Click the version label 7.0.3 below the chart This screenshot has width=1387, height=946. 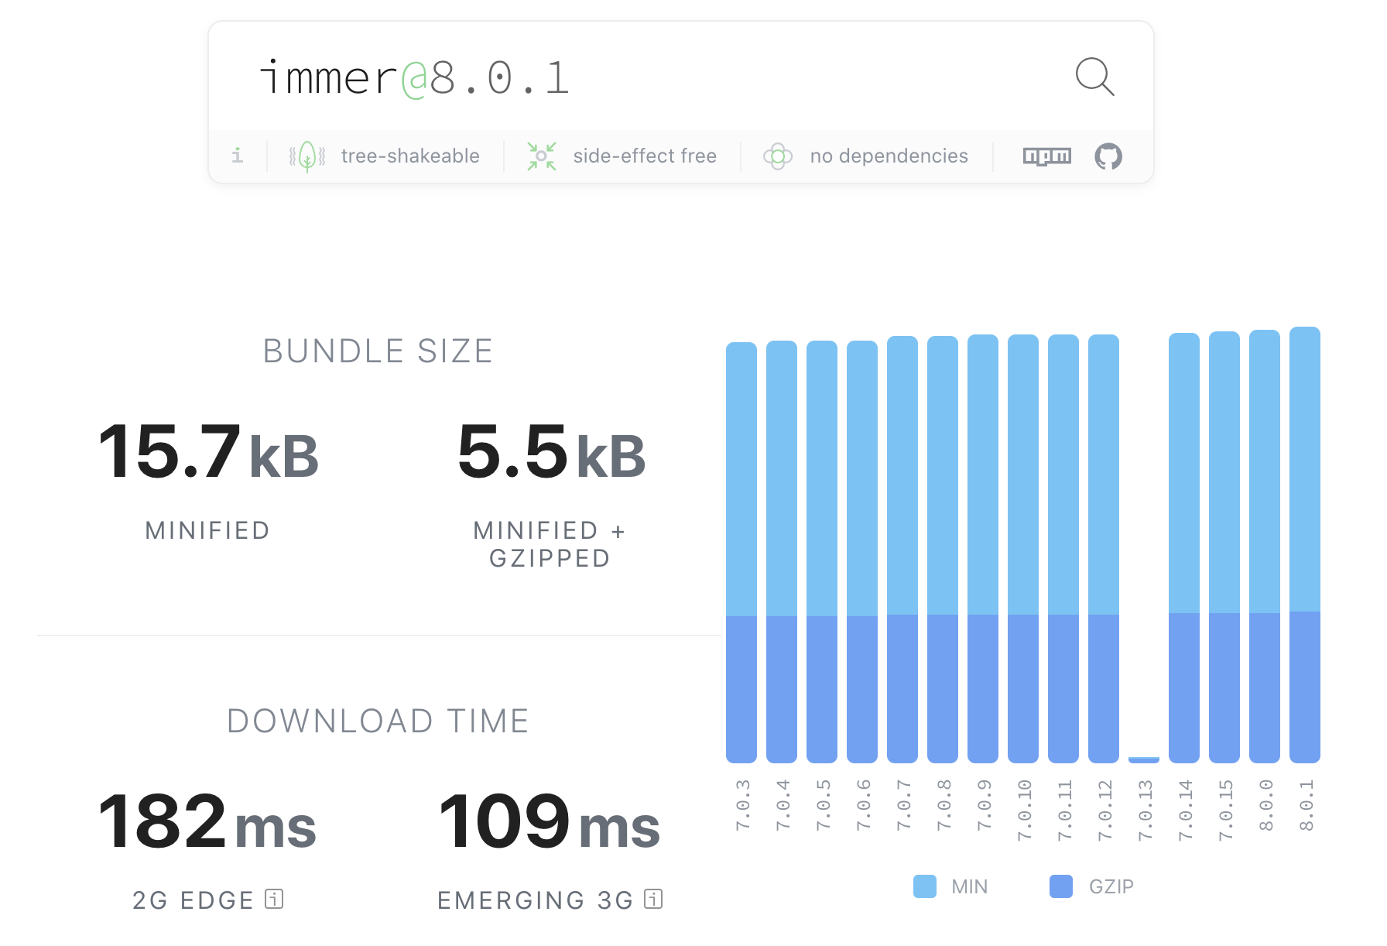(741, 805)
